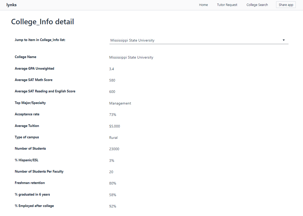The image size is (303, 216).
Task: Go to the Home page
Action: [x=203, y=5]
